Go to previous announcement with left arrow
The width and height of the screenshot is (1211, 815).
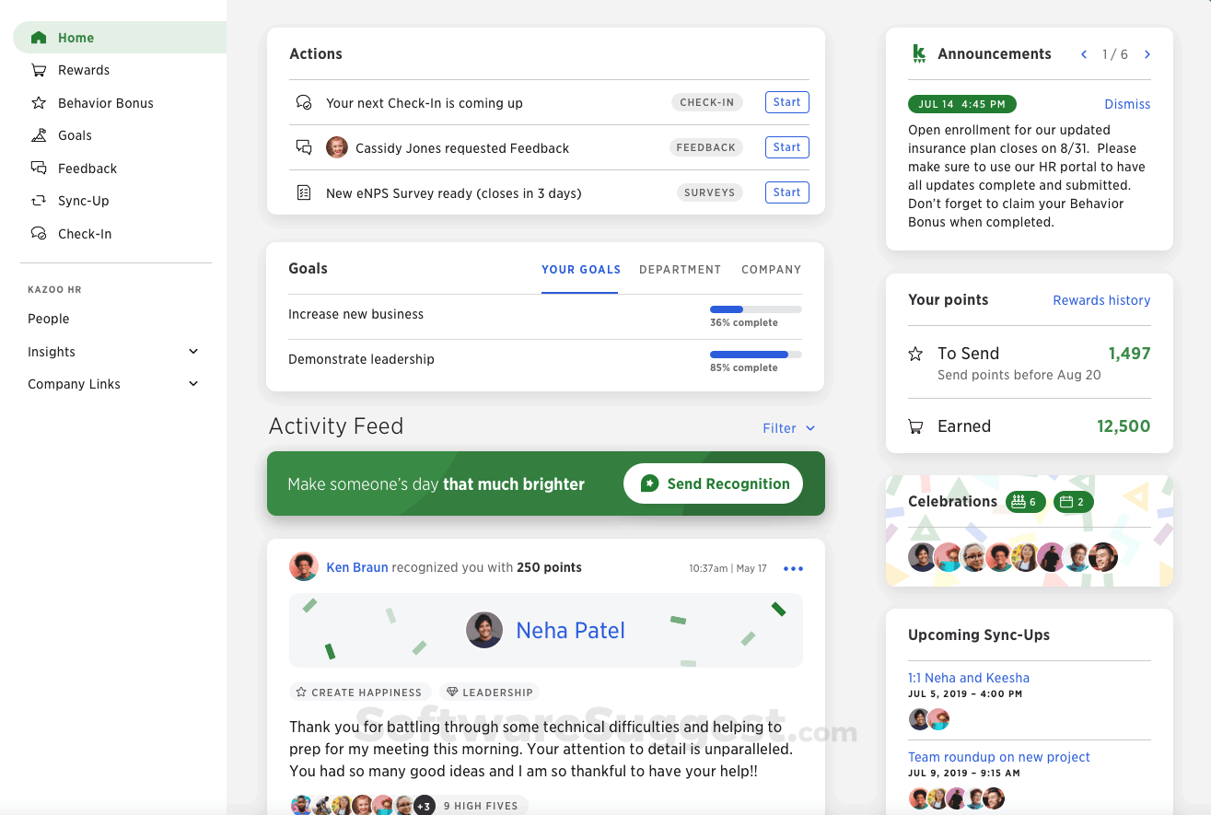click(x=1084, y=54)
